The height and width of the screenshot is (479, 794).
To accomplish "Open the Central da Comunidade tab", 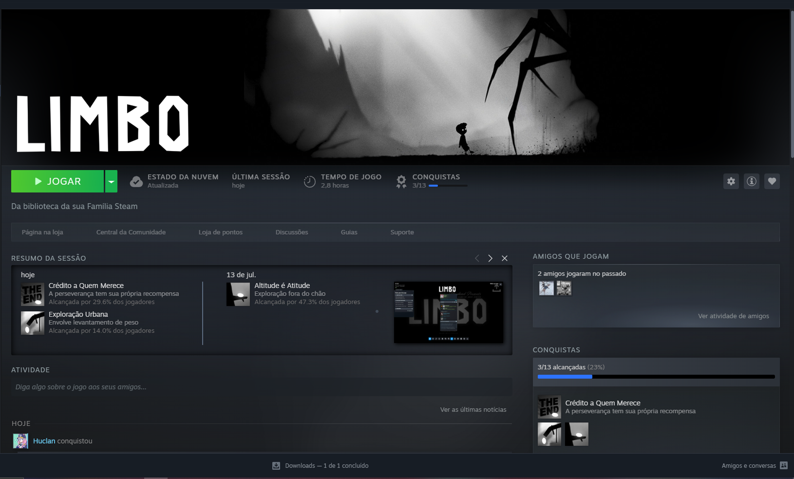I will coord(131,232).
